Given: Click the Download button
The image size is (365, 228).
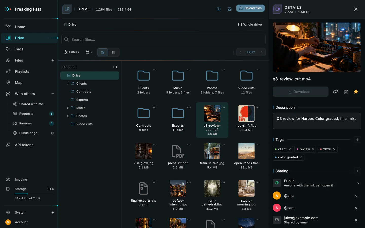Looking at the screenshot, I should [301, 92].
